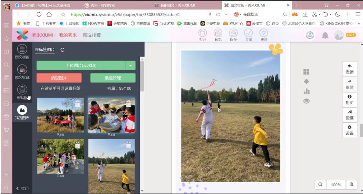This screenshot has width=363, height=194.
Task: Click the 批量管理 batch manage button
Action: [x=112, y=78]
